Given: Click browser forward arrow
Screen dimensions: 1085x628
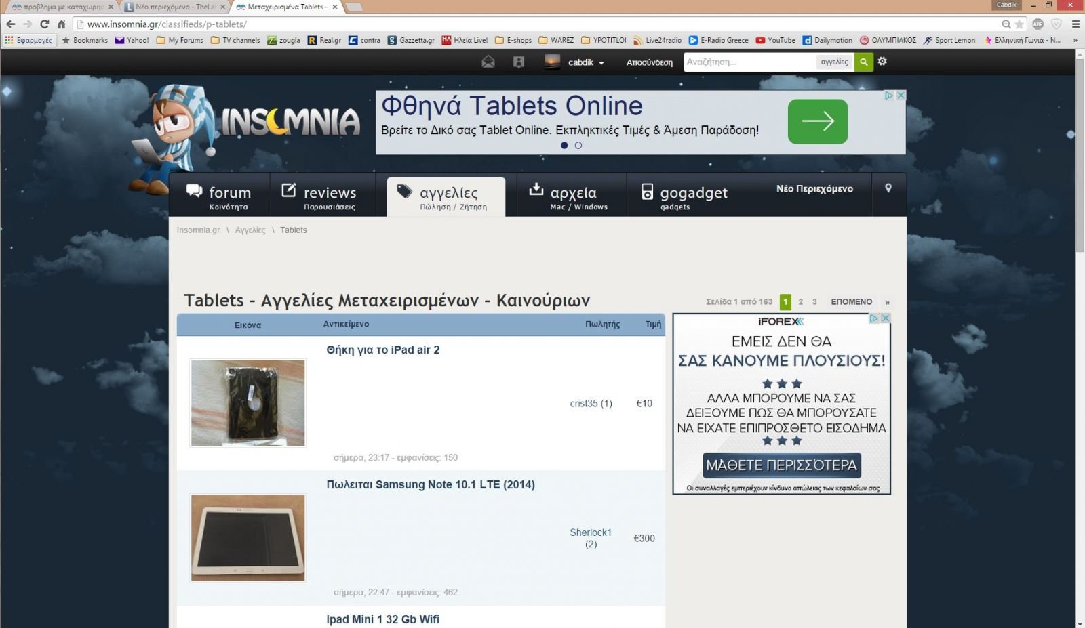Looking at the screenshot, I should [28, 24].
